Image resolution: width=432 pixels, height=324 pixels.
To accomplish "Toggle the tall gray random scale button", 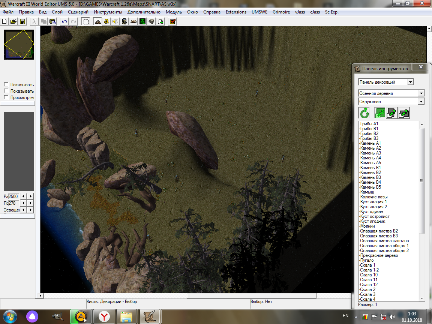I will (x=392, y=113).
